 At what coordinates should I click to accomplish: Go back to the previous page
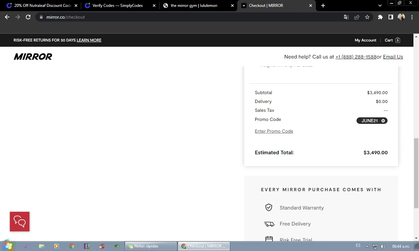pos(7,17)
